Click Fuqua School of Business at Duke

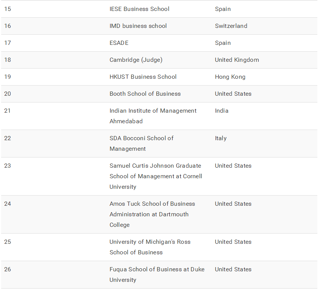coord(157,275)
